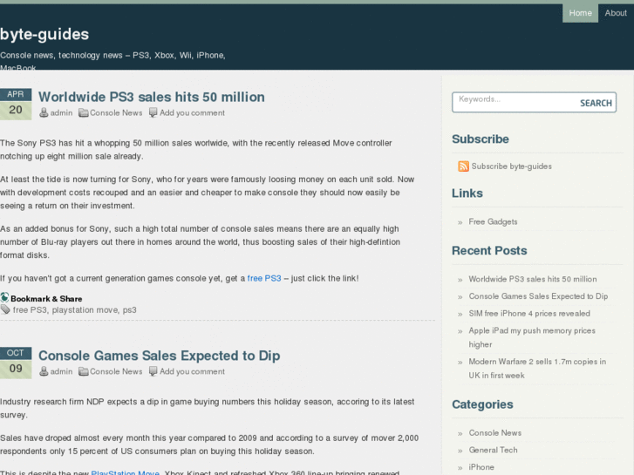The image size is (634, 475).
Task: Click folder icon under Console Games Sales post
Action: [x=84, y=371]
